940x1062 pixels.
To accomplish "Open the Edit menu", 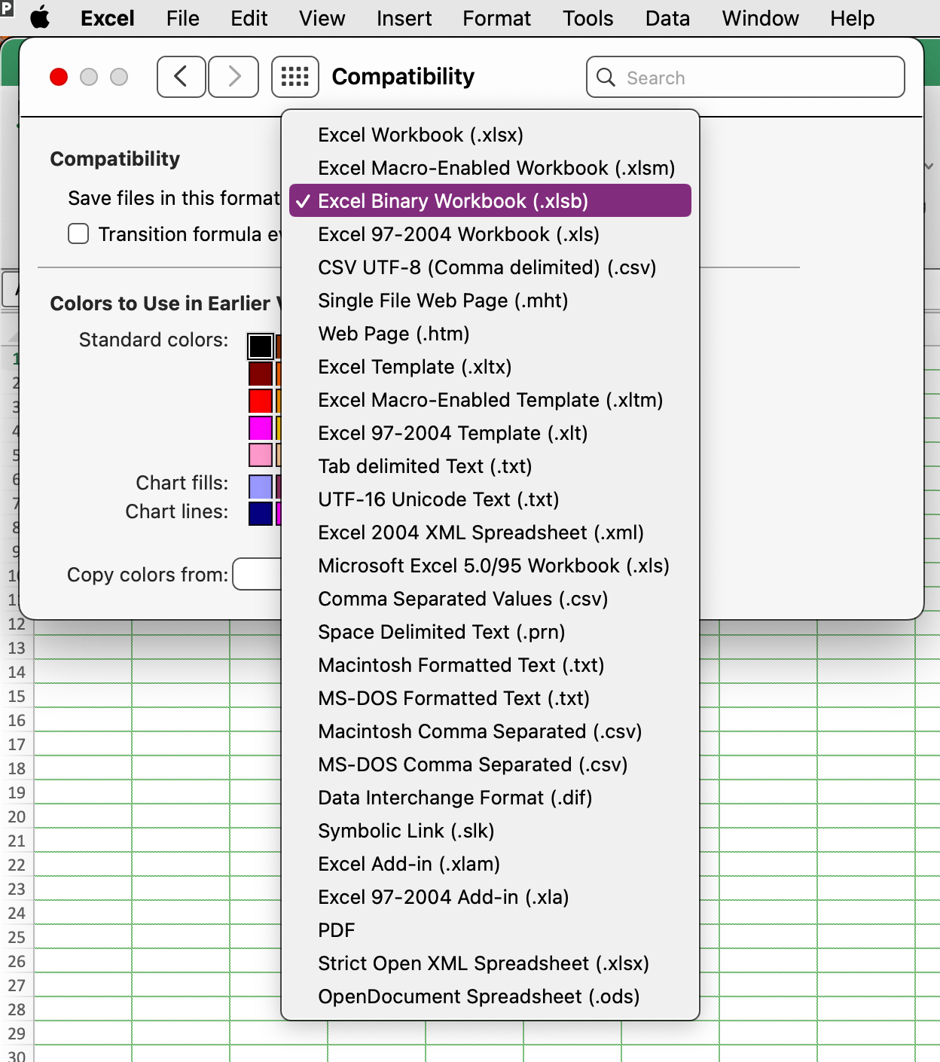I will 249,18.
